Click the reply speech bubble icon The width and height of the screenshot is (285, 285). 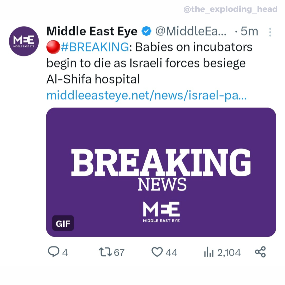click(54, 252)
